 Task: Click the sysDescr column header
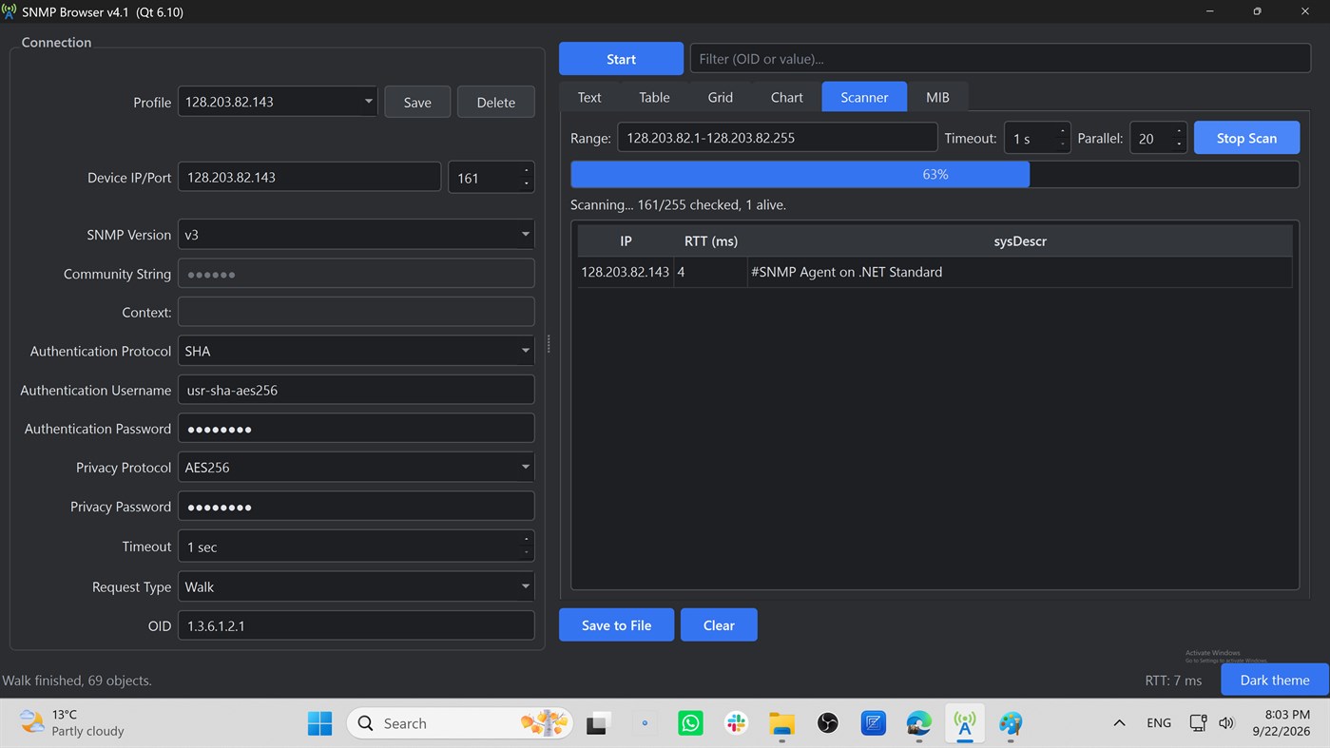click(x=1020, y=241)
